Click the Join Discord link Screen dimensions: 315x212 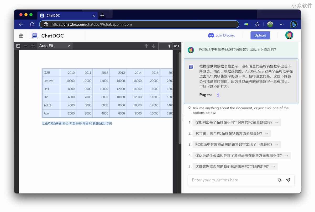pyautogui.click(x=222, y=35)
